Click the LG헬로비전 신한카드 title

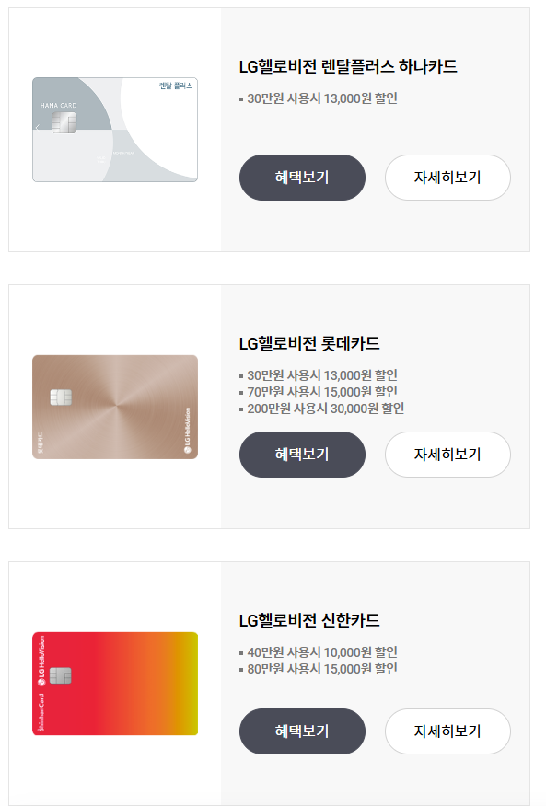point(309,620)
